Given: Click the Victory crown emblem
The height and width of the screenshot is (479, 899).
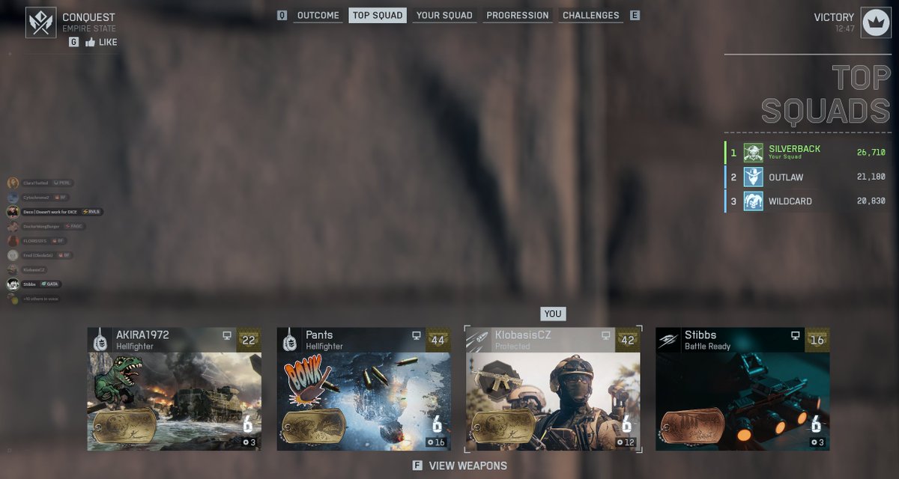Looking at the screenshot, I should [875, 22].
